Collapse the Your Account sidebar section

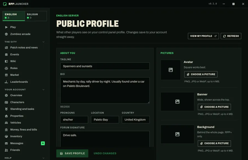(44, 90)
